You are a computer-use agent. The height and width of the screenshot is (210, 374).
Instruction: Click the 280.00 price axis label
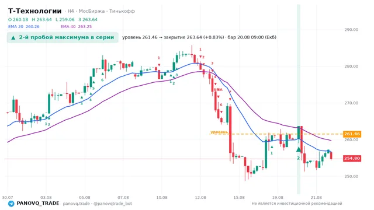[351, 66]
